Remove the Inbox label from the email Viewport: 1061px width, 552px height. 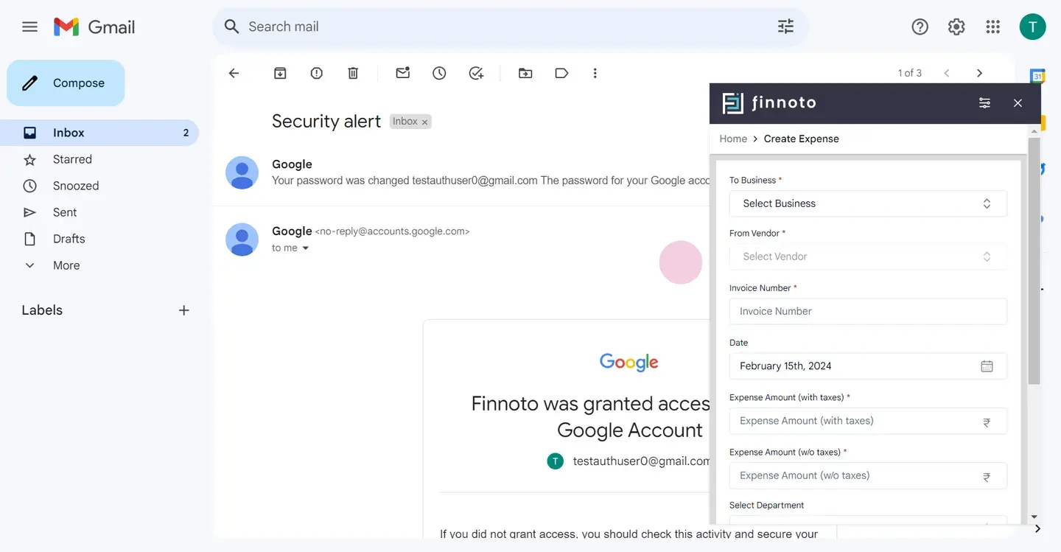tap(424, 122)
